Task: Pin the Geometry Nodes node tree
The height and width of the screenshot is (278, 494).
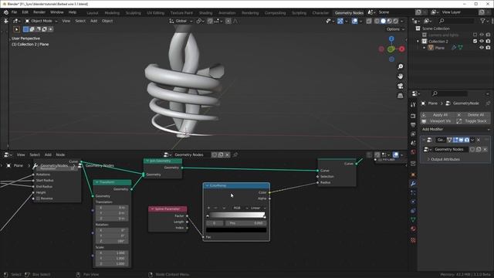Action: 235,154
